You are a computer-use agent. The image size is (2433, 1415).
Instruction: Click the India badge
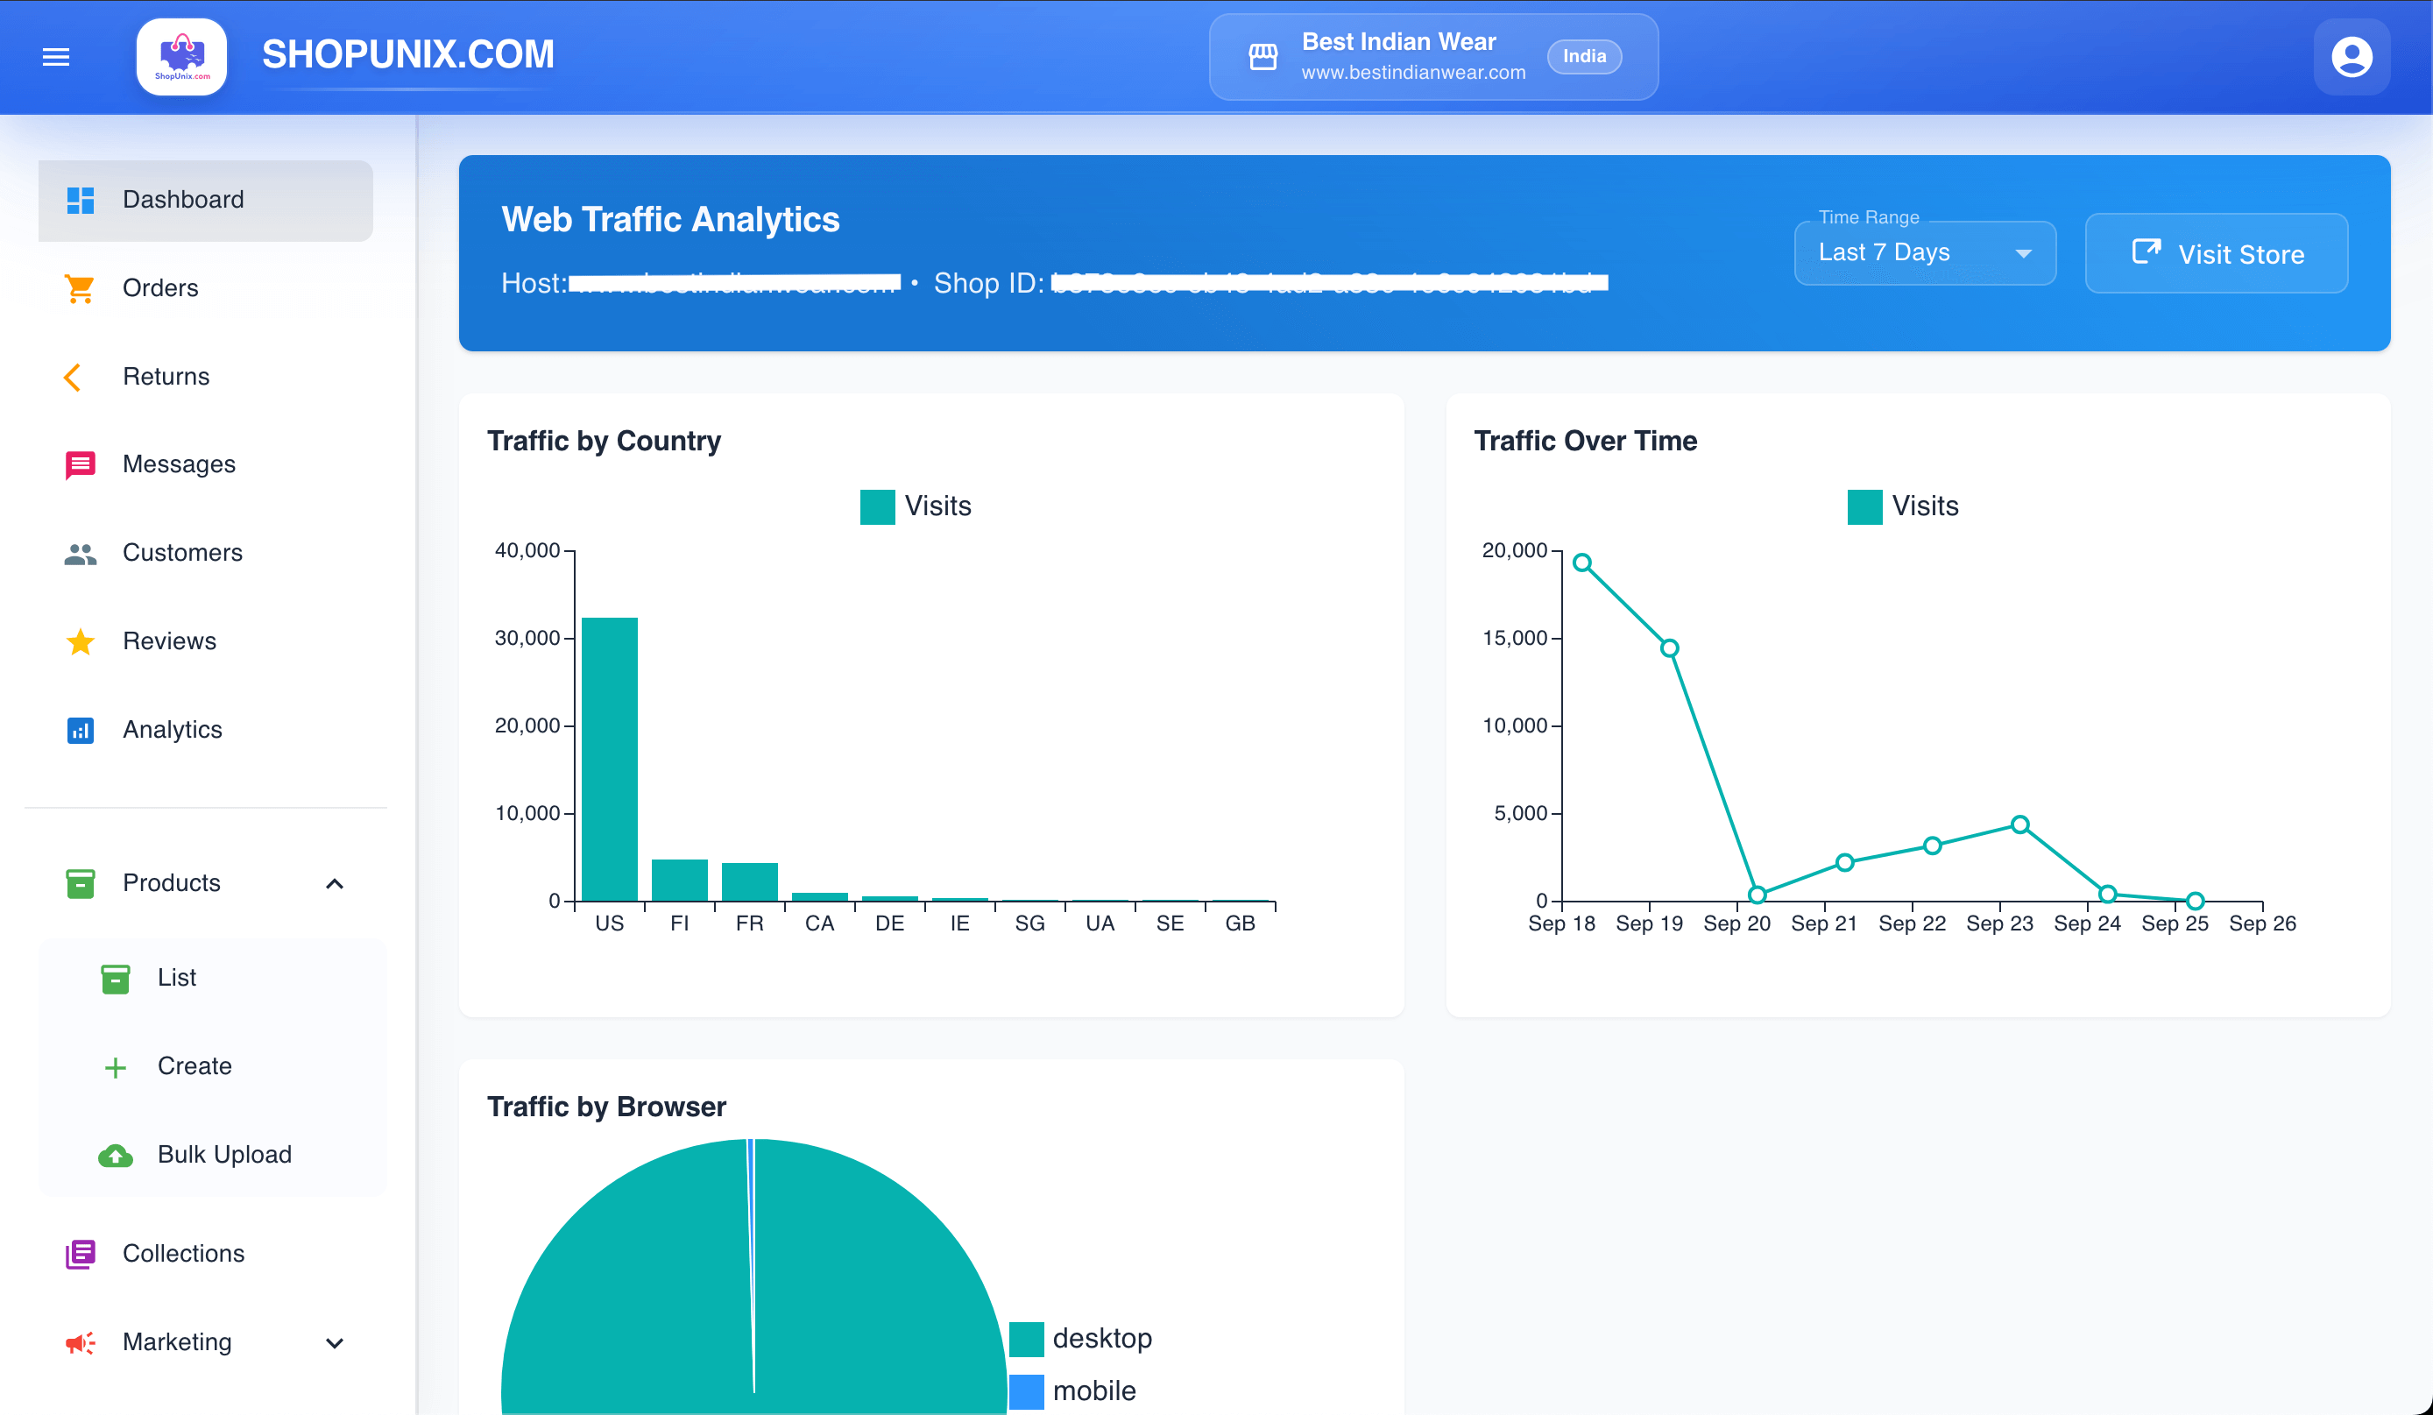point(1584,56)
